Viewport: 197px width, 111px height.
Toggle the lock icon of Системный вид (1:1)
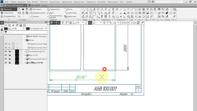[x=10, y=51]
